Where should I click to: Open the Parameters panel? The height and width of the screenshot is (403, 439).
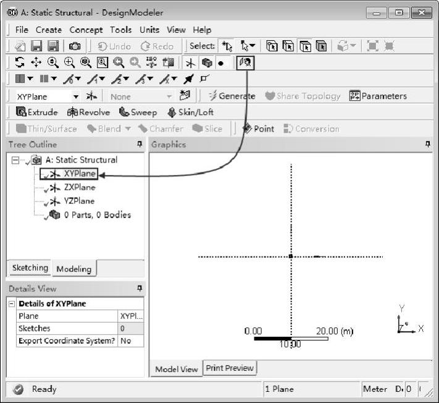point(378,96)
